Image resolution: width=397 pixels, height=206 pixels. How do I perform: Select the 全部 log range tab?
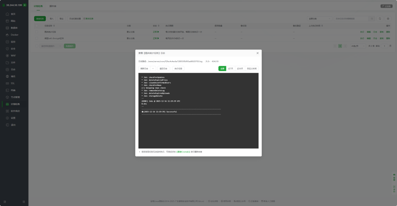222,69
